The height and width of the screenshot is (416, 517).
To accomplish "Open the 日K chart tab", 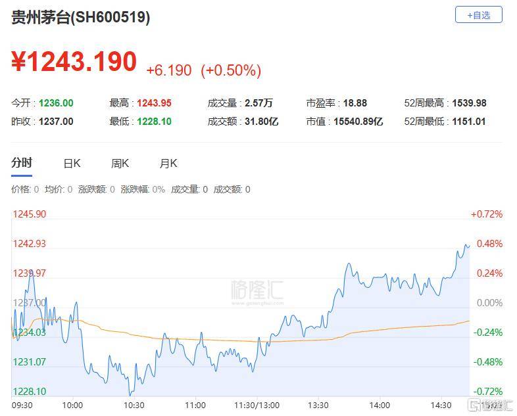I will [72, 164].
